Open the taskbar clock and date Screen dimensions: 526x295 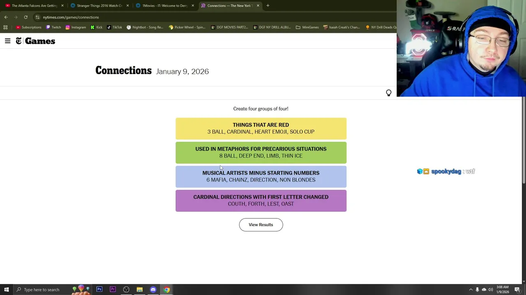[x=502, y=290]
